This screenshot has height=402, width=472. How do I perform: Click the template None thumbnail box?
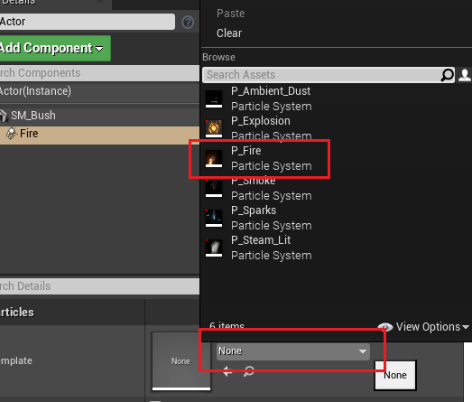(x=180, y=361)
